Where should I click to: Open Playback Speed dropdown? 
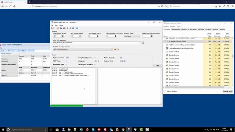click(x=132, y=36)
